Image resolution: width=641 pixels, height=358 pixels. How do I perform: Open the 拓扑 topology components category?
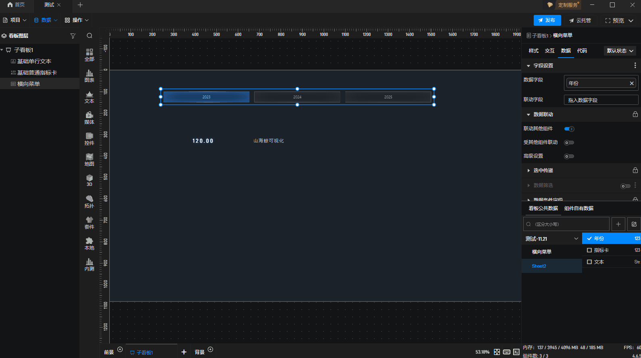tap(89, 201)
